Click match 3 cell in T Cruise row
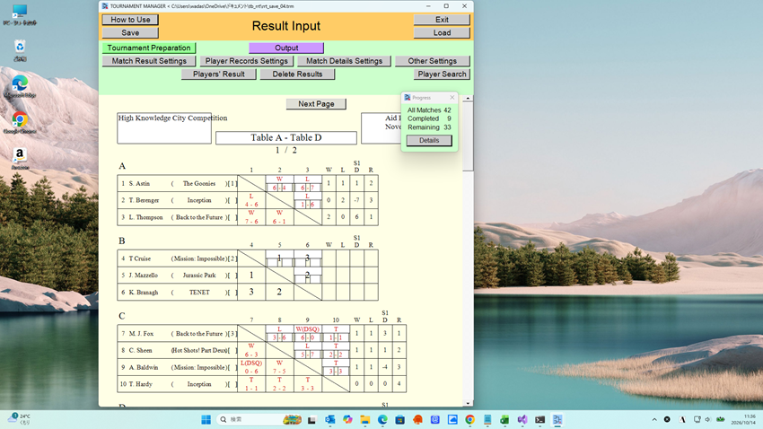The height and width of the screenshot is (429, 763). coord(308,258)
